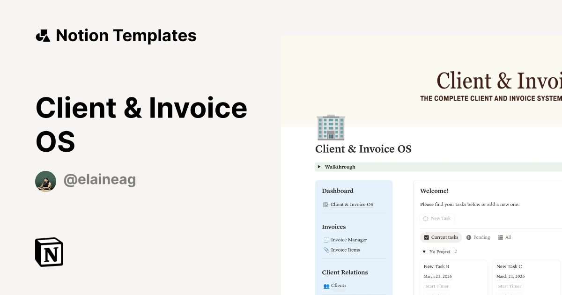Switch to the Pending tab
This screenshot has width=562, height=295.
[x=481, y=237]
